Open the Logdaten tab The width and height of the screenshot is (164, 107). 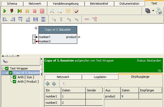tap(100, 77)
